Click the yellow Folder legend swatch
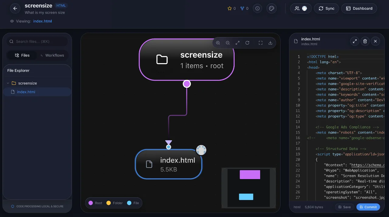The height and width of the screenshot is (217, 389). 108,203
